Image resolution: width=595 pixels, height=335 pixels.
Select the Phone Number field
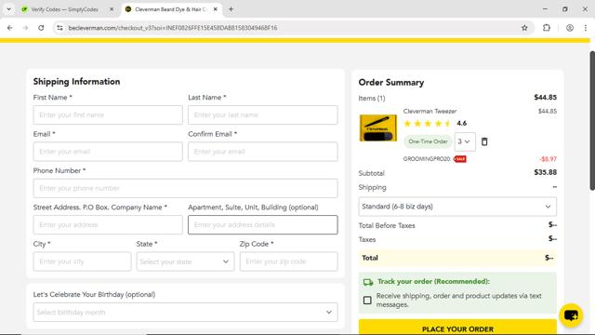[x=185, y=188]
